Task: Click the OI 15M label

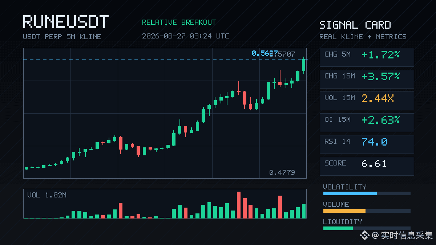Action: [338, 119]
